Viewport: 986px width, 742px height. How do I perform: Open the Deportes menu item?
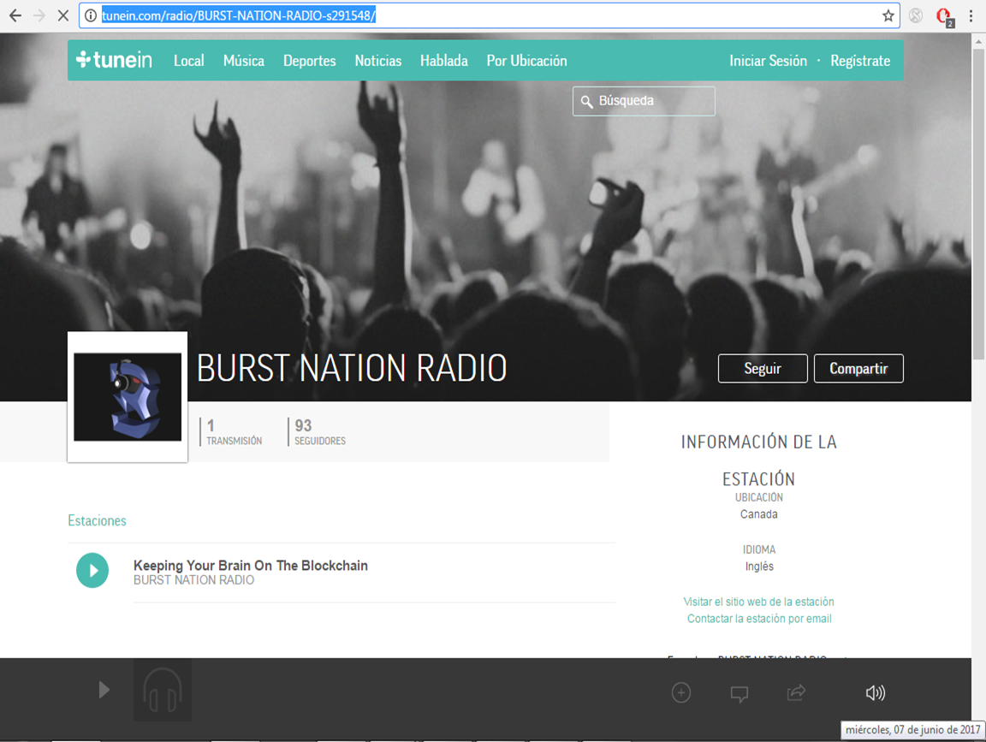click(x=309, y=61)
